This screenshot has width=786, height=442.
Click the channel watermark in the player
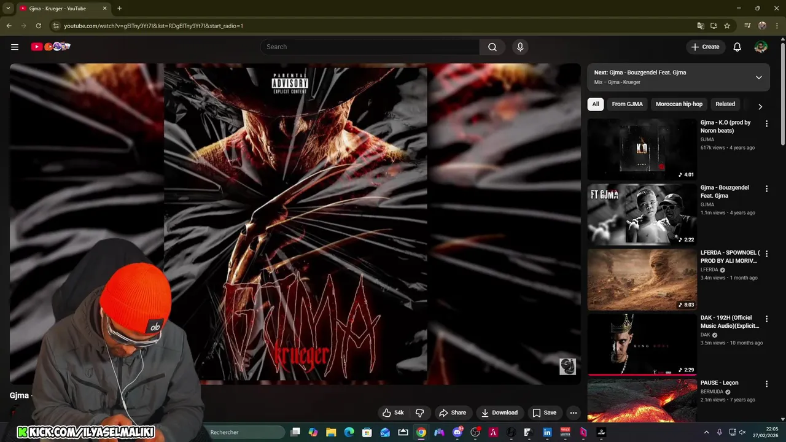click(567, 366)
